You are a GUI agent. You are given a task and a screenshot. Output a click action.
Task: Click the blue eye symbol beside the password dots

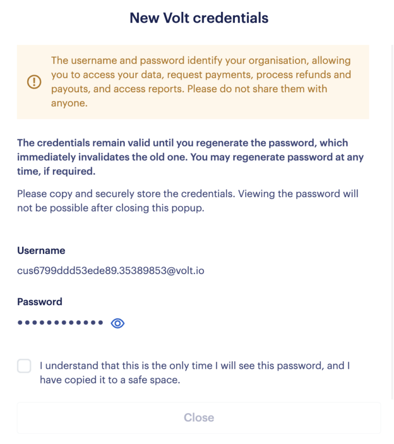(x=117, y=323)
